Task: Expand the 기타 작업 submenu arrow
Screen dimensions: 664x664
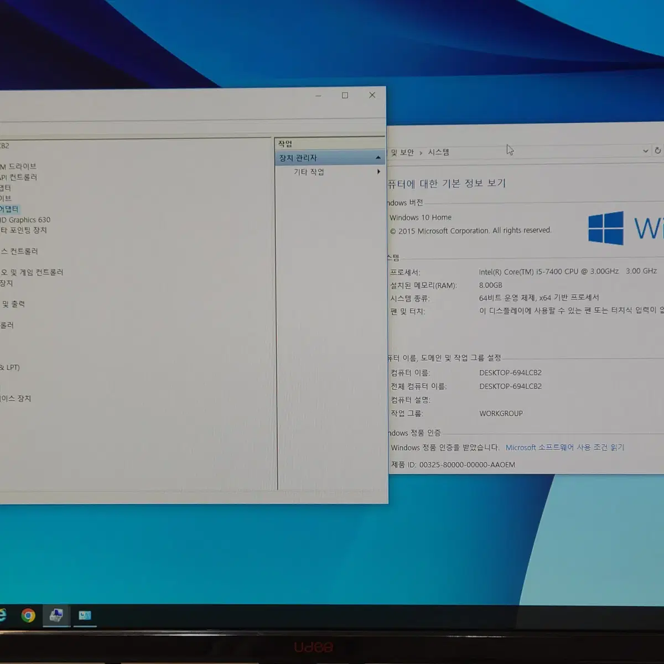Action: tap(378, 172)
